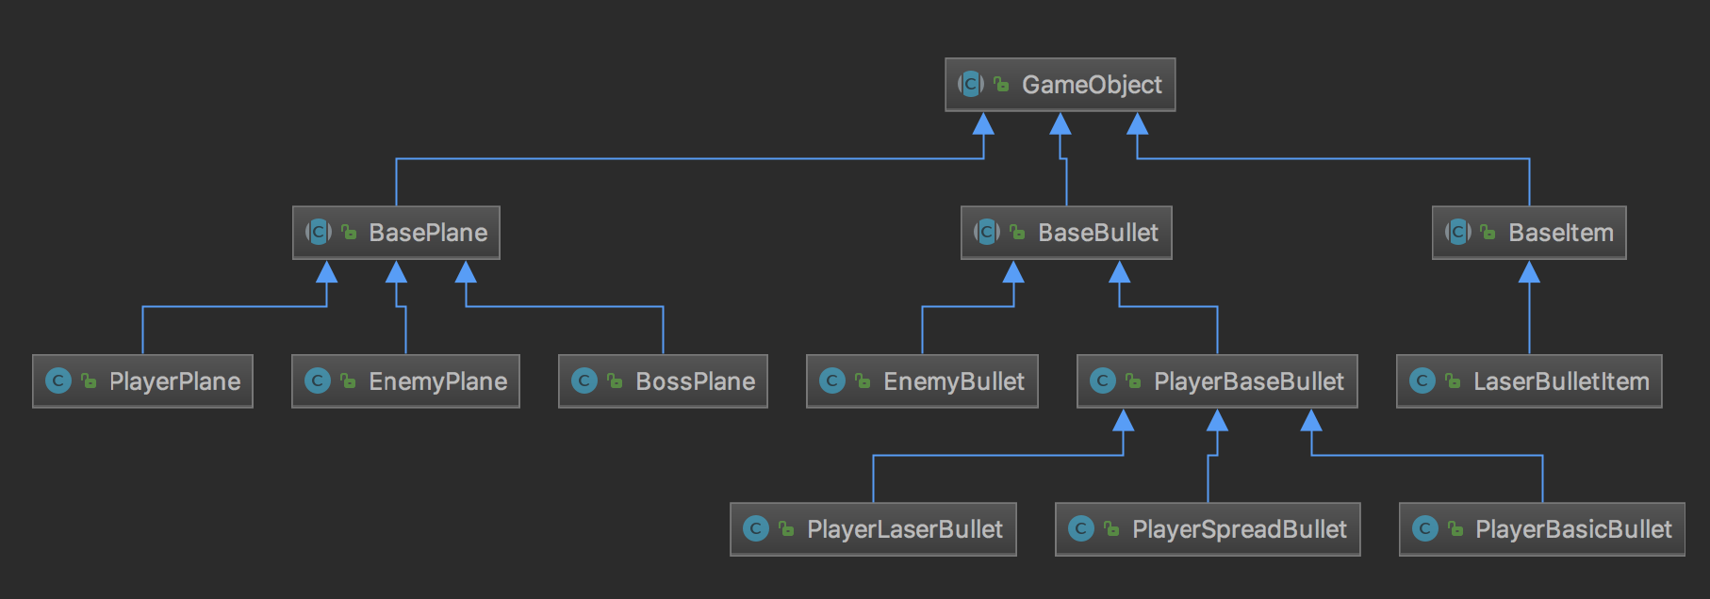Select the LaserBulletItem class name
This screenshot has width=1710, height=599.
point(1561,380)
